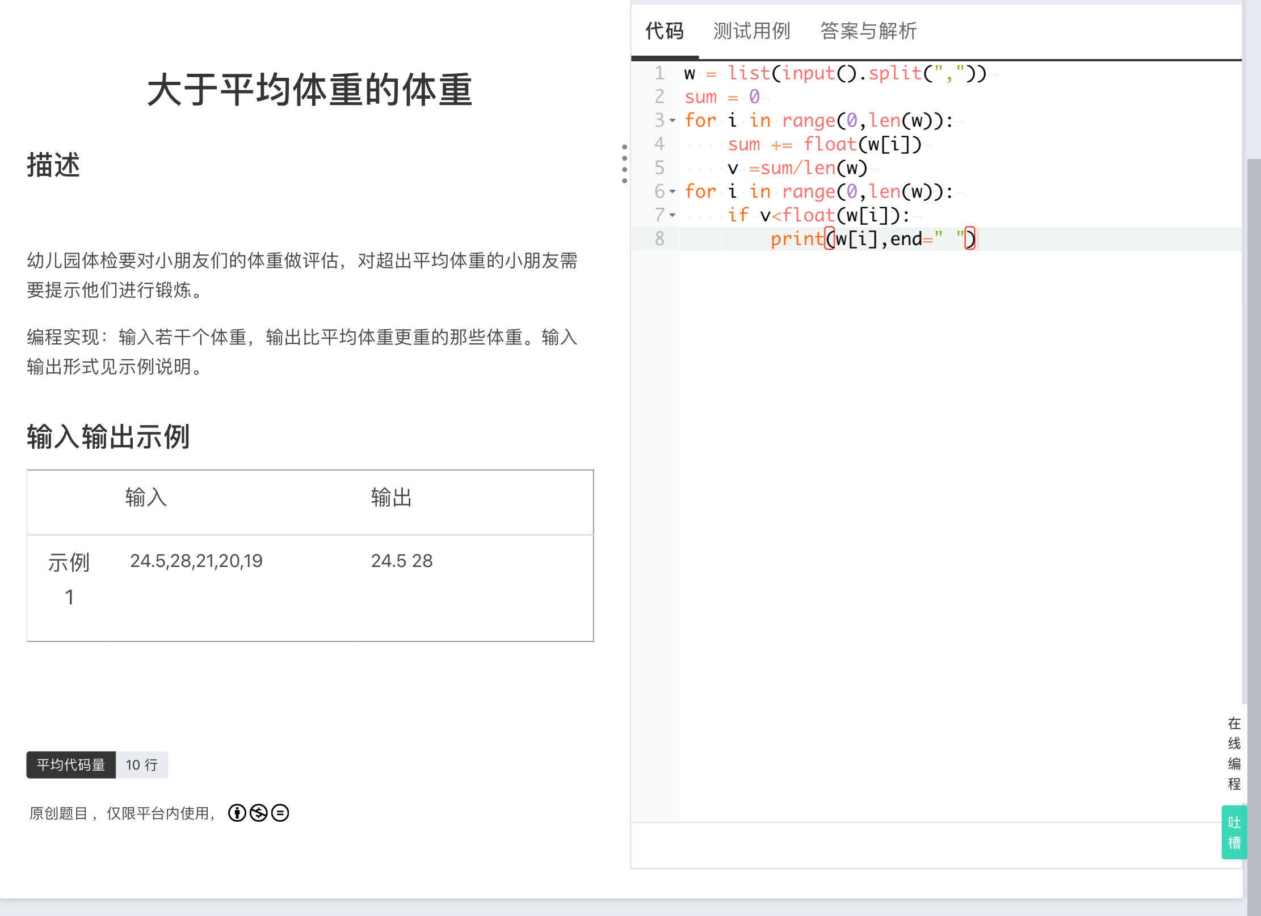Click the 10 行 line count badge
The image size is (1261, 916).
click(141, 764)
